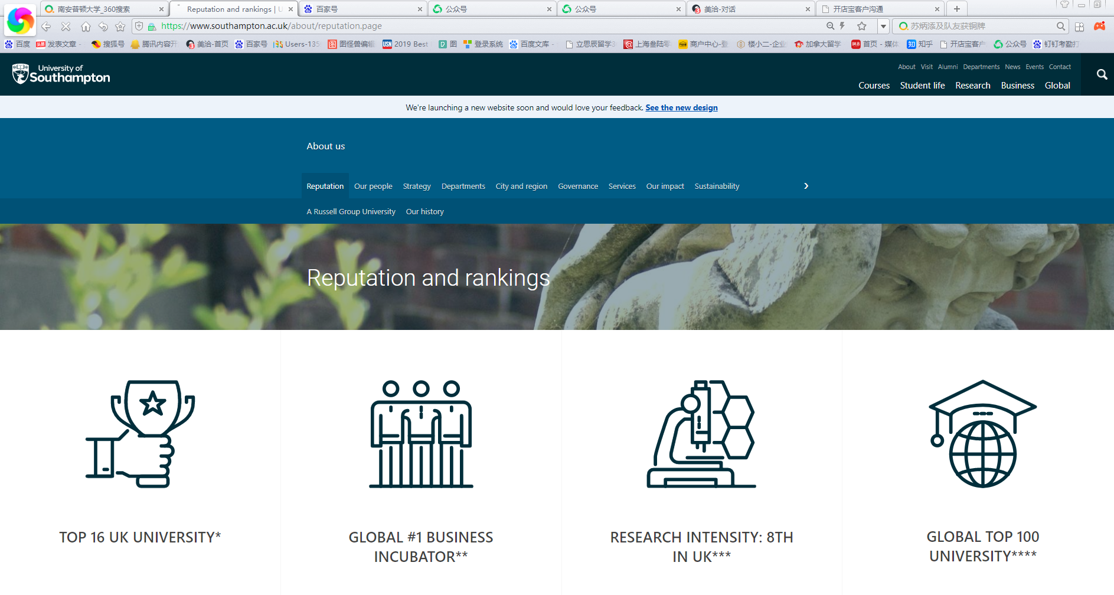
Task: Open the 知乎 bookmark
Action: point(920,44)
